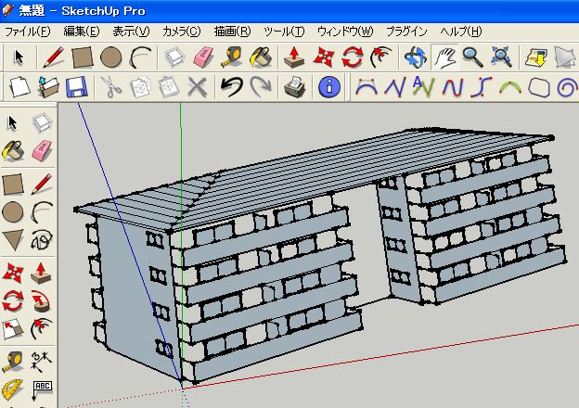Pick the Rectangle tool in top toolbar
This screenshot has width=579, height=408.
82,57
